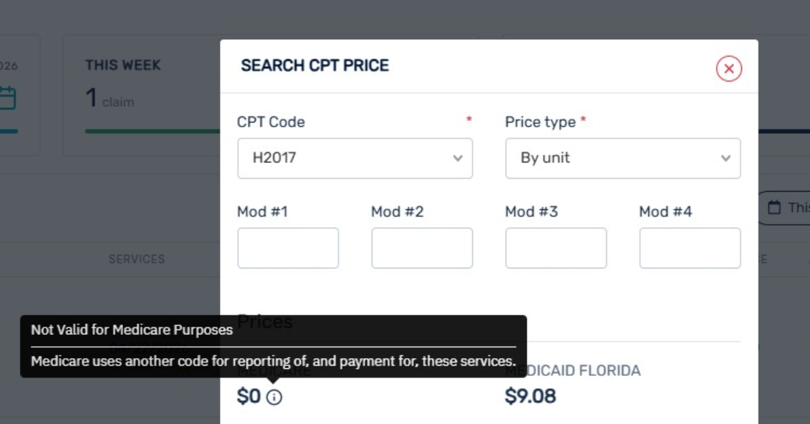
Task: Close the Search CPT Price dialog
Action: click(728, 69)
